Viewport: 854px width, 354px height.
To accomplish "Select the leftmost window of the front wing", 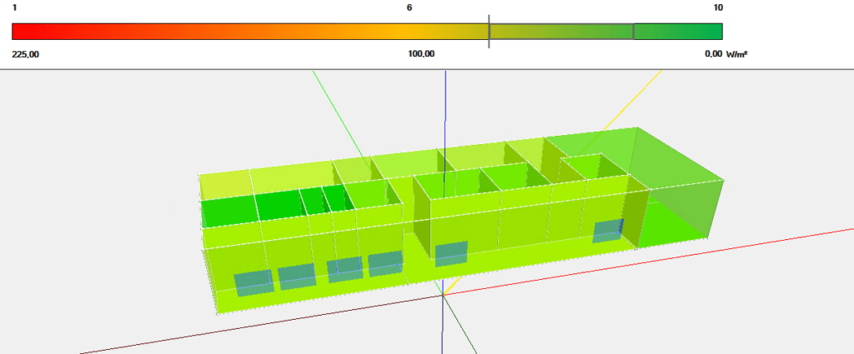I will [254, 282].
